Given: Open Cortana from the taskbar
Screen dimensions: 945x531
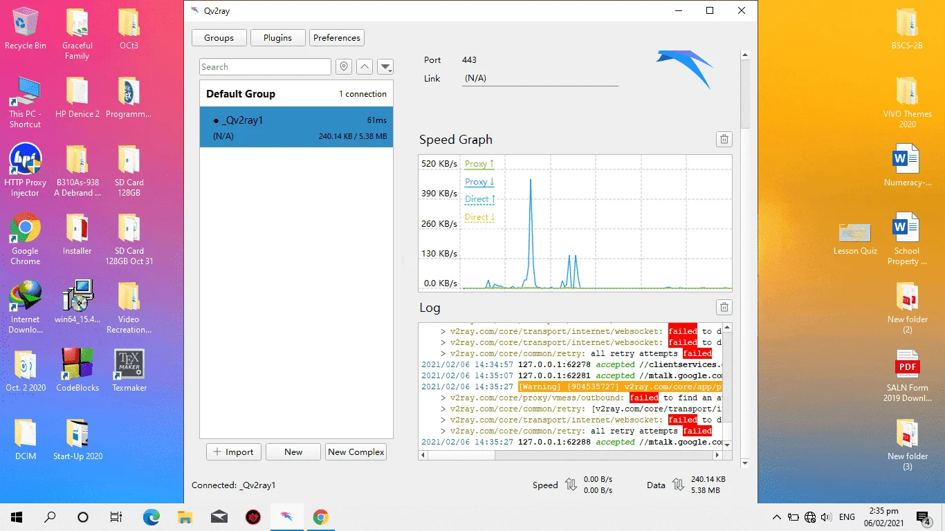Looking at the screenshot, I should point(83,516).
